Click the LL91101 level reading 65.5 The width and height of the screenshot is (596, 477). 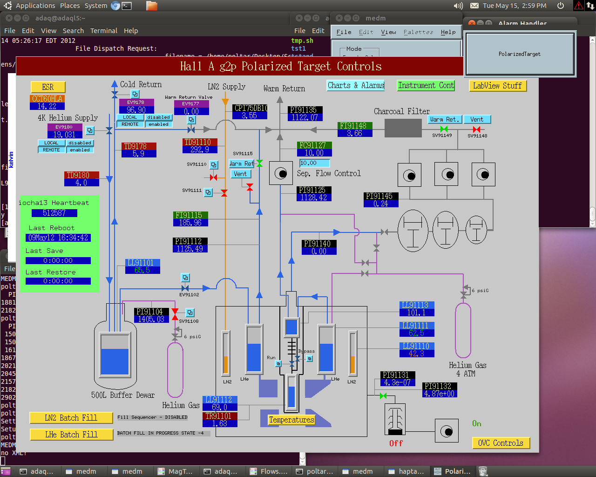click(142, 270)
